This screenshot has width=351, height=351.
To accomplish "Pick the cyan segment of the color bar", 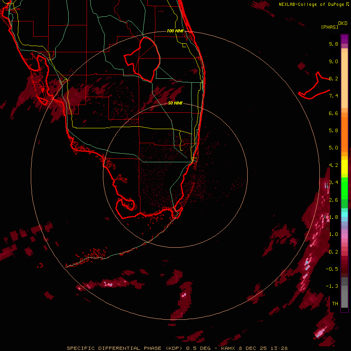I will 344,214.
